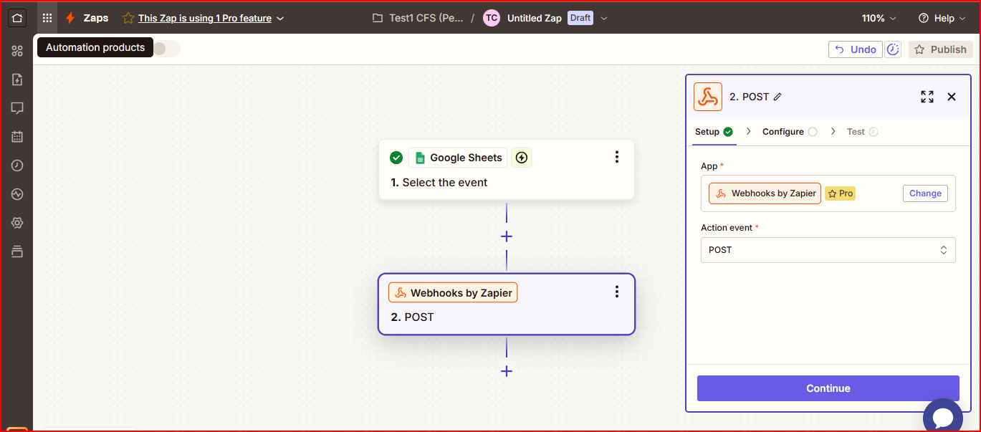Click the 2. POST text on canvas step
The width and height of the screenshot is (981, 432).
point(412,317)
